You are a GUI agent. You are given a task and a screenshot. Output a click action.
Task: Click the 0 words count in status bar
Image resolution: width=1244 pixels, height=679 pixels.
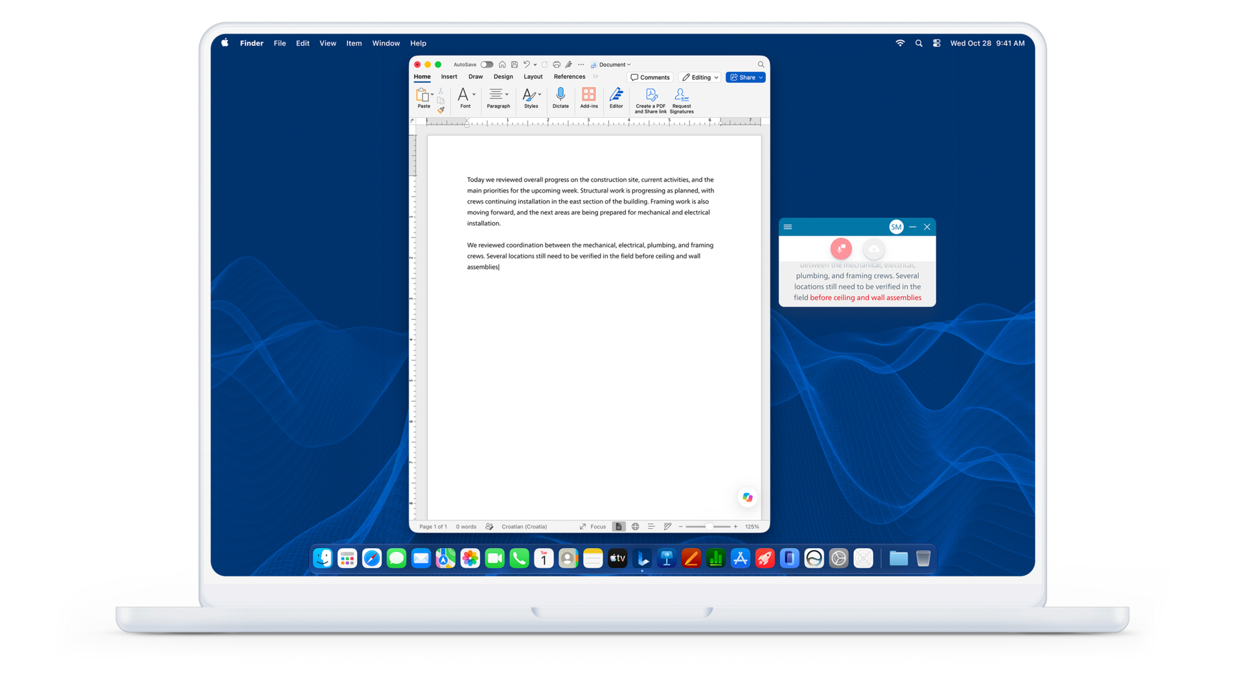pyautogui.click(x=466, y=527)
